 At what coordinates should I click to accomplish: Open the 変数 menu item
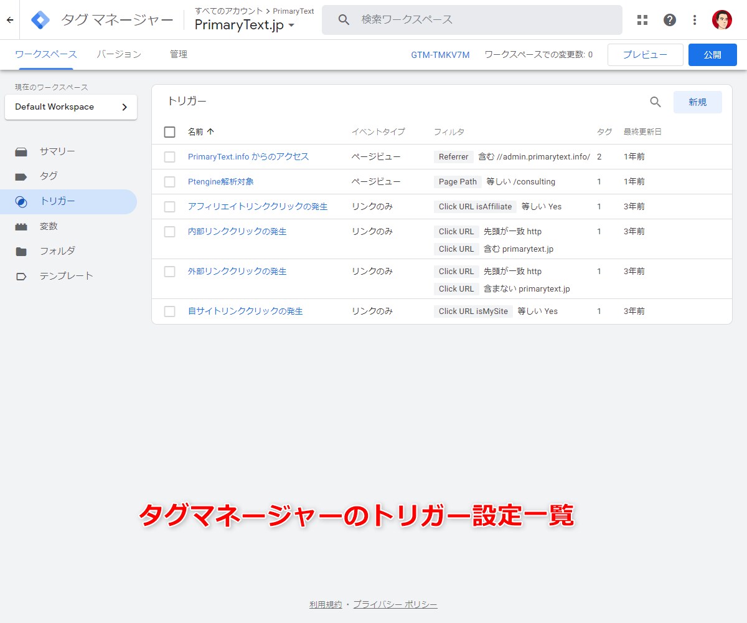click(49, 226)
